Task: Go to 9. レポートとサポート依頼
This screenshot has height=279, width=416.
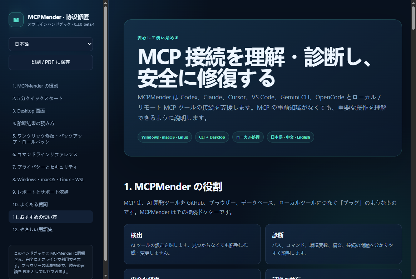Action: 51,192
